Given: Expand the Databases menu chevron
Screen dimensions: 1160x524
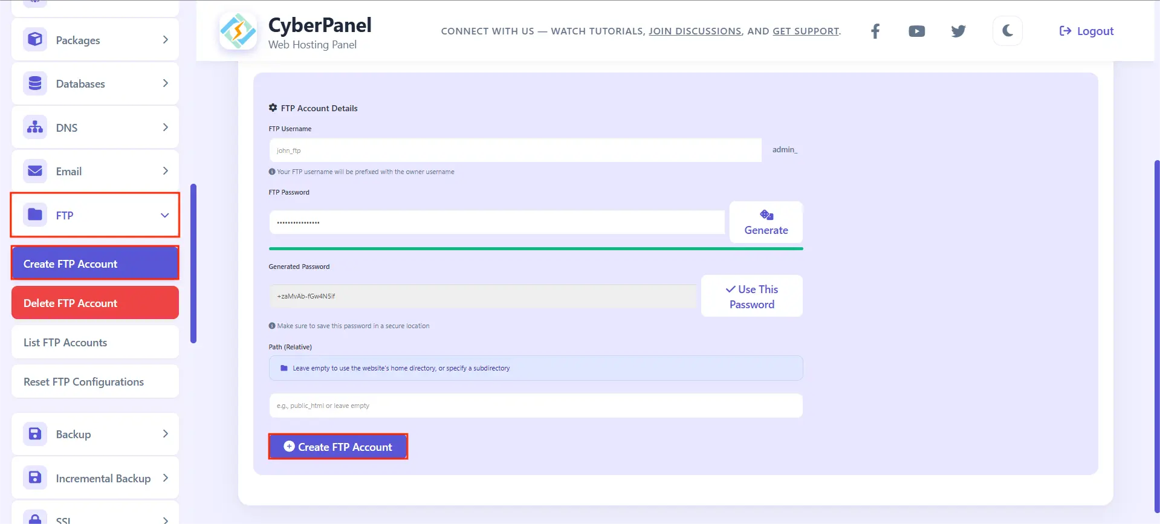Looking at the screenshot, I should (x=165, y=83).
